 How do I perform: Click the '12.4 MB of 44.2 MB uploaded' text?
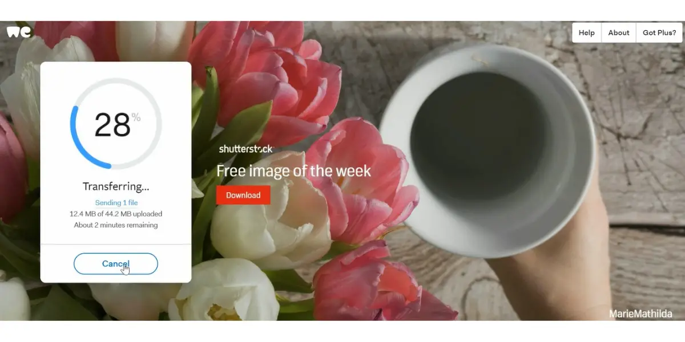116,214
